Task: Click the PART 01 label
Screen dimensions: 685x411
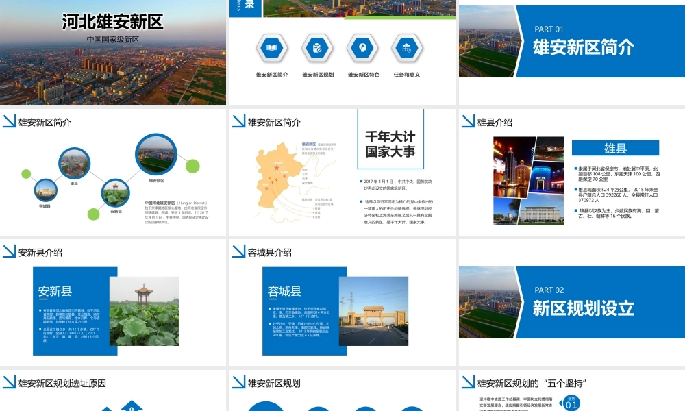Action: [x=549, y=29]
